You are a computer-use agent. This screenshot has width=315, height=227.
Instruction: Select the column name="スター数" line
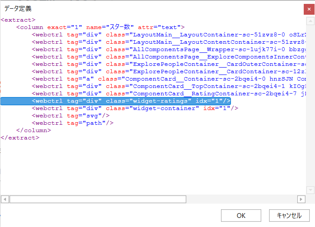(x=100, y=27)
